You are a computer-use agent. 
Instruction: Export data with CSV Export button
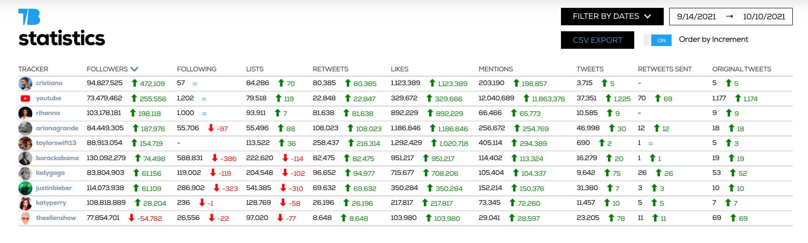click(597, 40)
